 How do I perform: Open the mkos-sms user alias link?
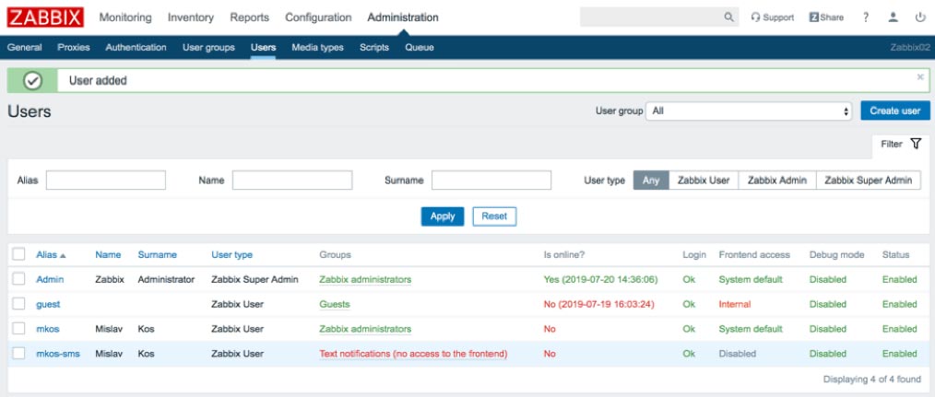(x=58, y=354)
